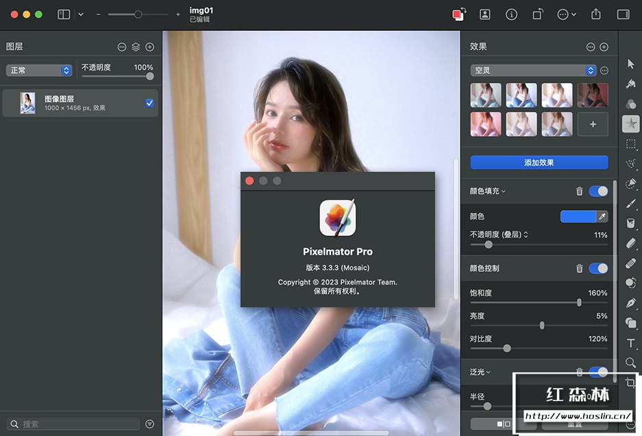
Task: Click the 添加效果 button
Action: [539, 162]
